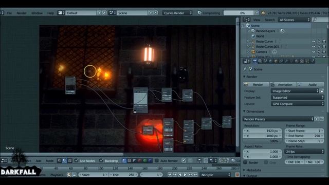Select the Texture node tree type icon
The height and width of the screenshot is (185, 329).
(70, 161)
